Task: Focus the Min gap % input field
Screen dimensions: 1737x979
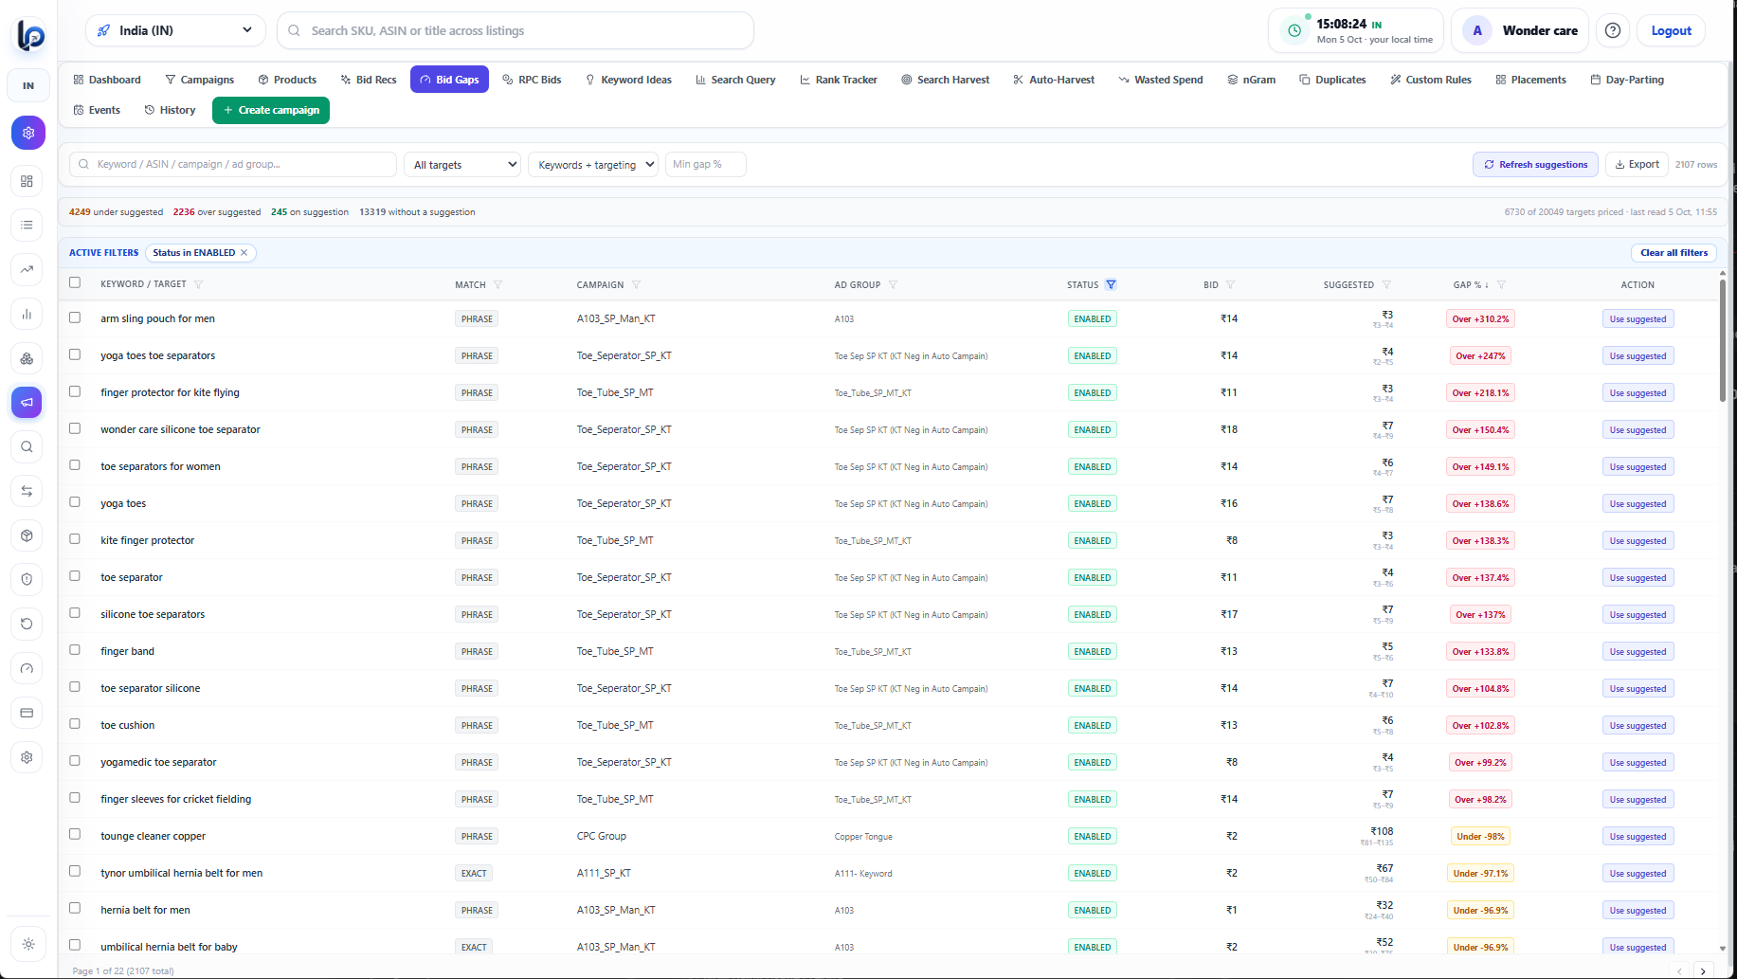Action: [x=706, y=164]
